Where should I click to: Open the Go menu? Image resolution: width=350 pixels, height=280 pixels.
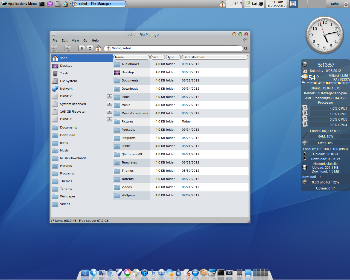pos(85,40)
